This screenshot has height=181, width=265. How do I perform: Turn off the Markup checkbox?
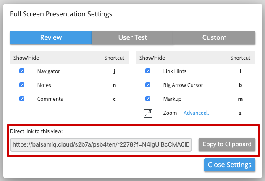tap(148, 99)
